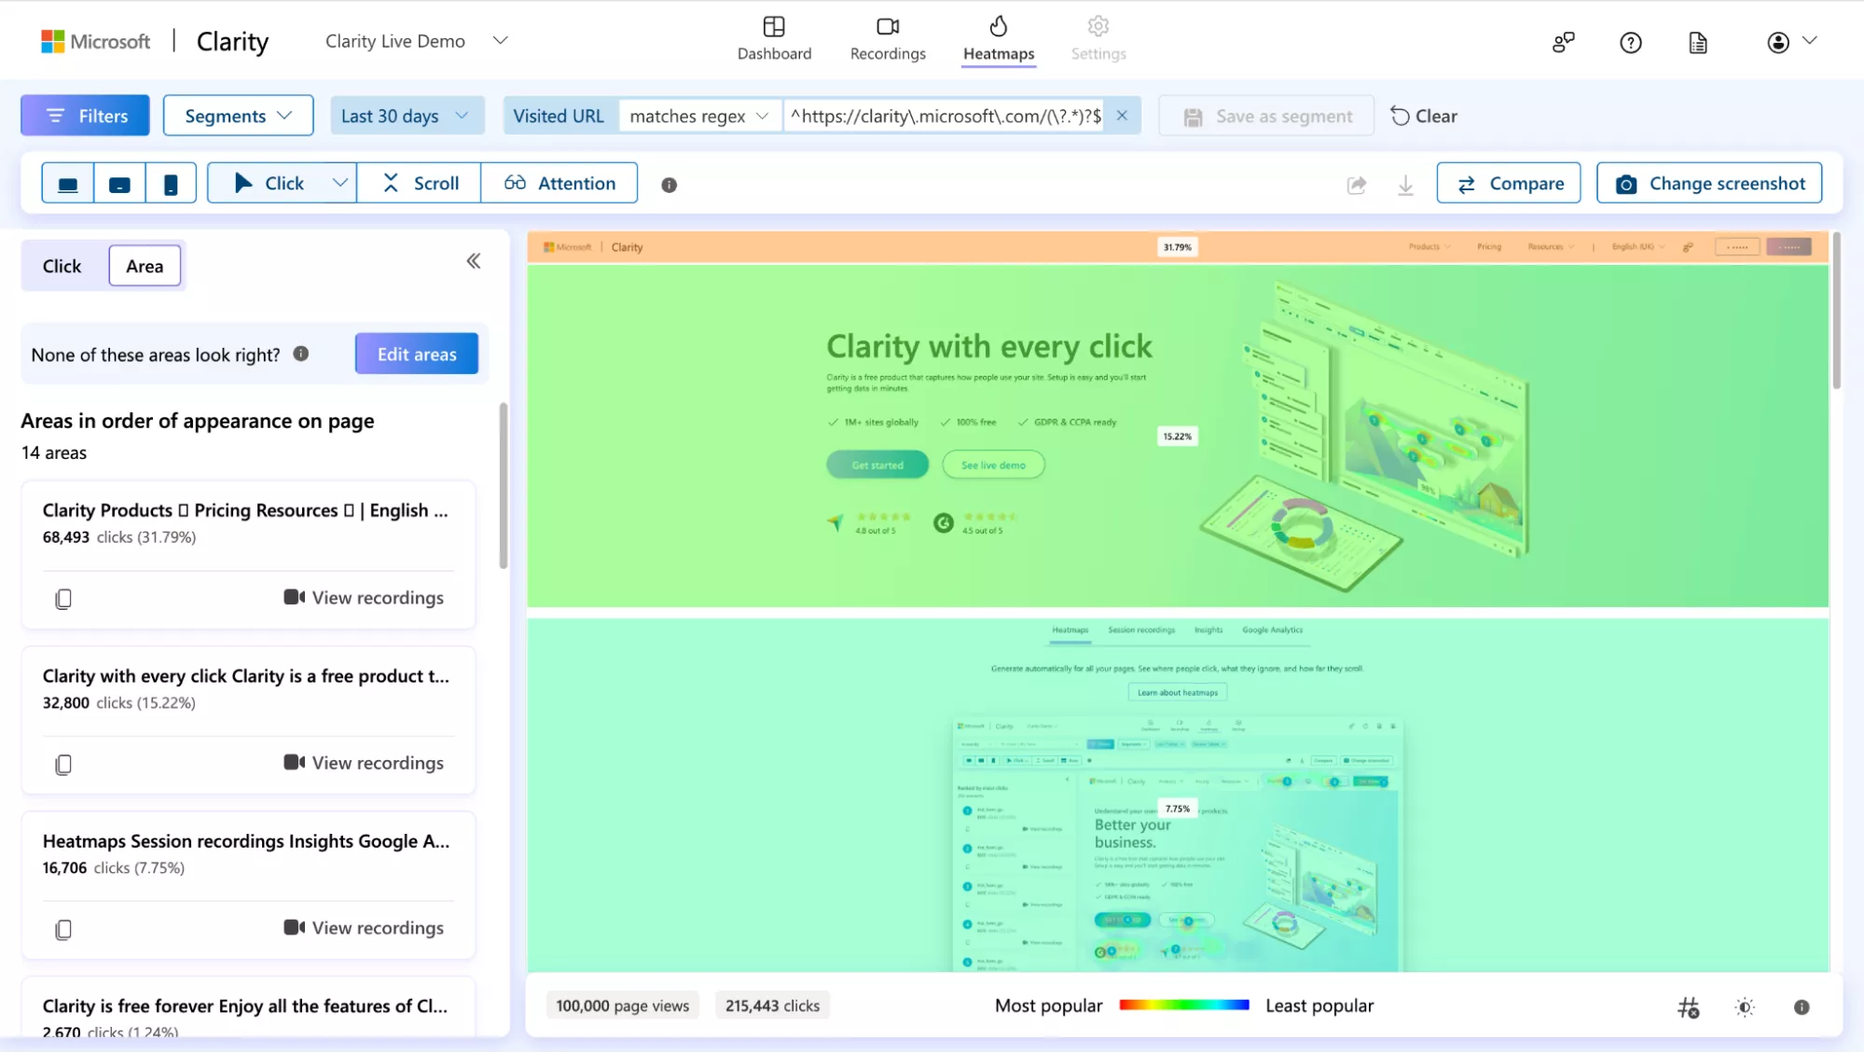Select the Scroll heatmap type

tap(421, 184)
